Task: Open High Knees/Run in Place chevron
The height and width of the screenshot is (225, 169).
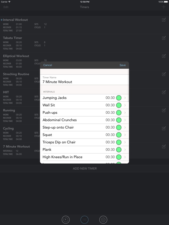Action: point(125,157)
